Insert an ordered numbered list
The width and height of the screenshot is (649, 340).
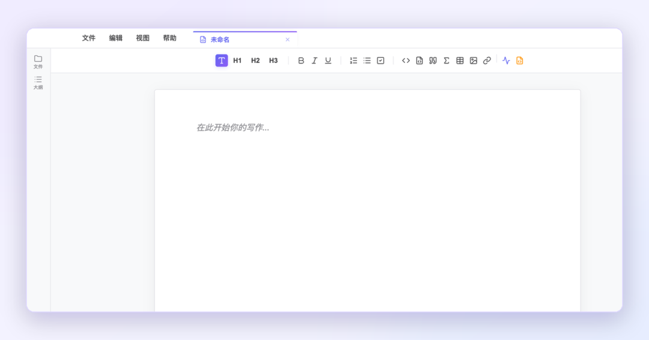353,61
